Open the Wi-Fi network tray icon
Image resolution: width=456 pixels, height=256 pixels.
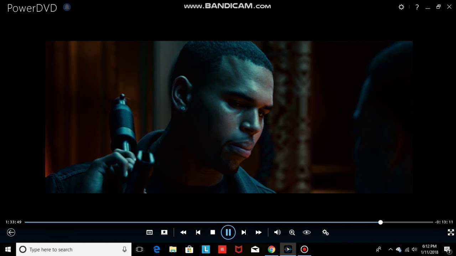coord(407,249)
